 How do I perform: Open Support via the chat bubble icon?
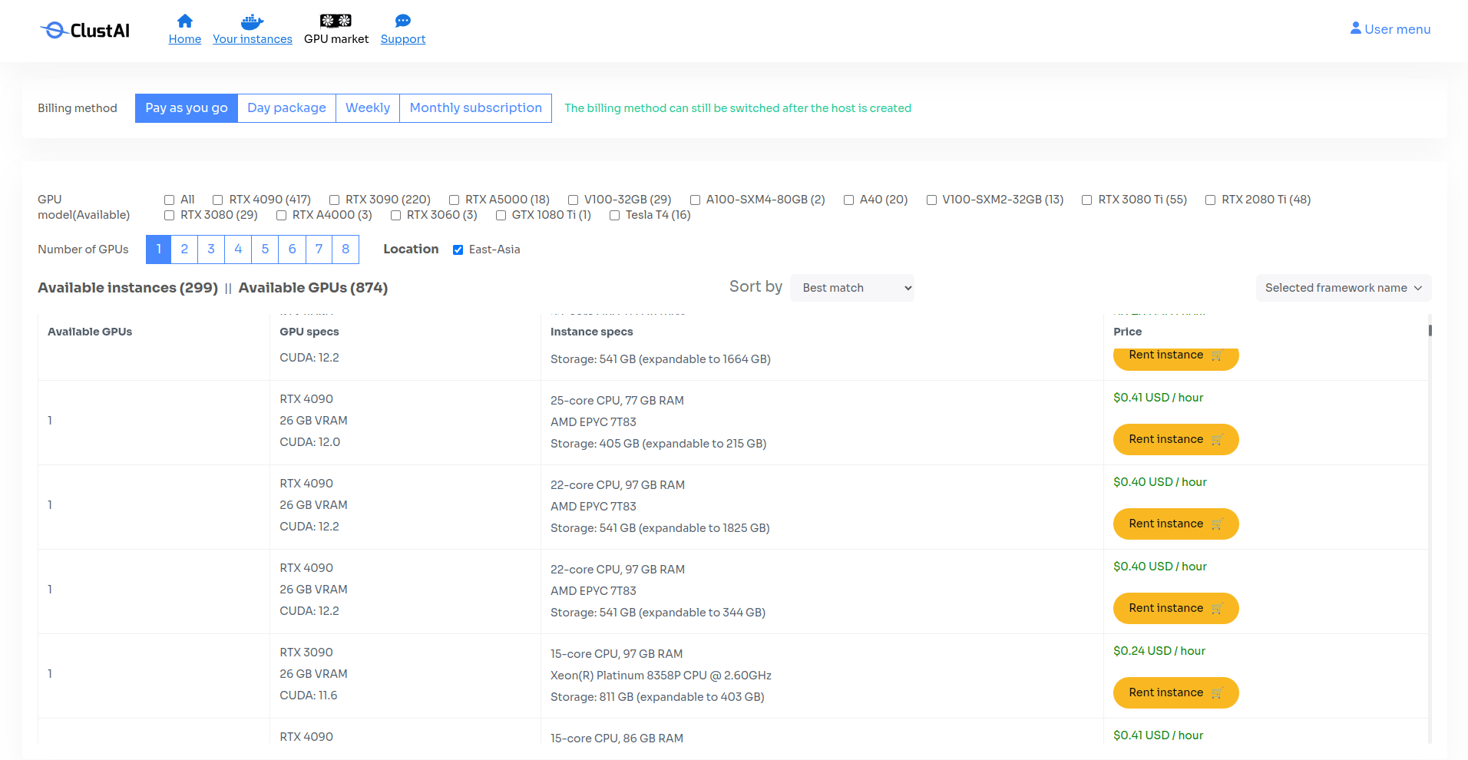(402, 20)
